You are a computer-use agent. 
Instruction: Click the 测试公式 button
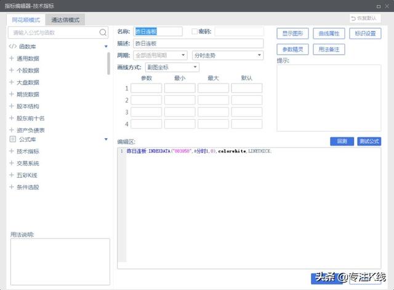tap(369, 141)
